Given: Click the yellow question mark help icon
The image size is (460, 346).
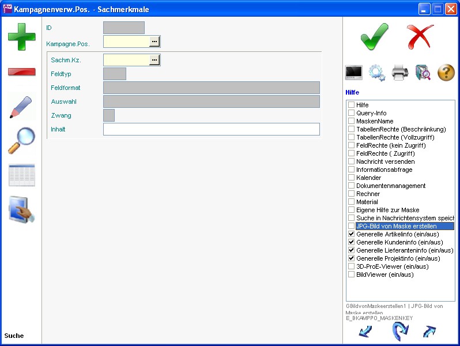Looking at the screenshot, I should pyautogui.click(x=446, y=73).
